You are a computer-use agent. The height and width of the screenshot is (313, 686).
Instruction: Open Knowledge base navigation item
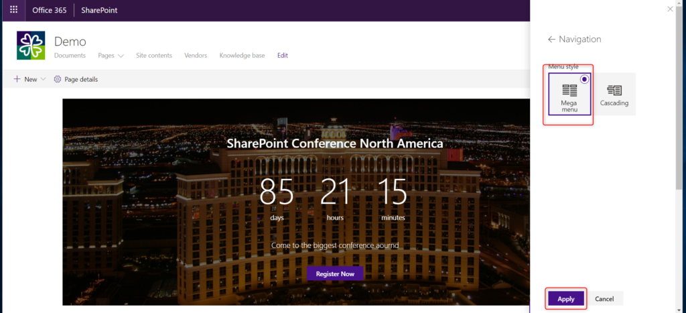pyautogui.click(x=242, y=56)
